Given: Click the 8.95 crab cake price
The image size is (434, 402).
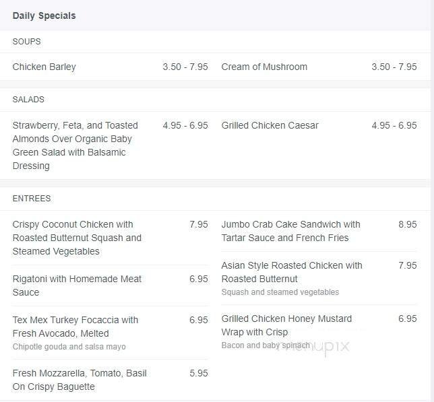Looking at the screenshot, I should point(407,224).
